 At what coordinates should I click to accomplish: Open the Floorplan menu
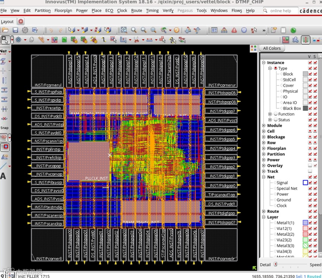coord(64,11)
